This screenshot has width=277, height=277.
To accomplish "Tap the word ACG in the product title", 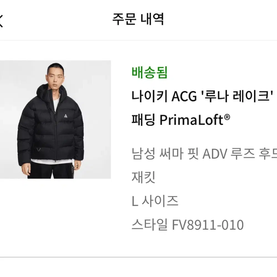I will (x=184, y=96).
